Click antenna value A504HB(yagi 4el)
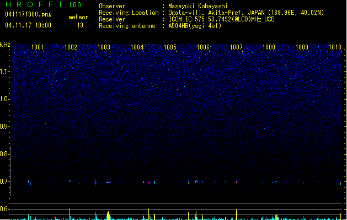Screen dimensions: 347x220 195,26
